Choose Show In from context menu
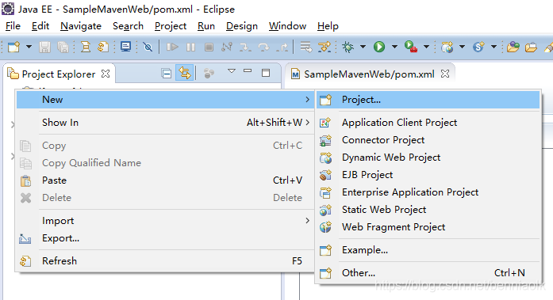Screen dimensions: 553x300 (165, 123)
